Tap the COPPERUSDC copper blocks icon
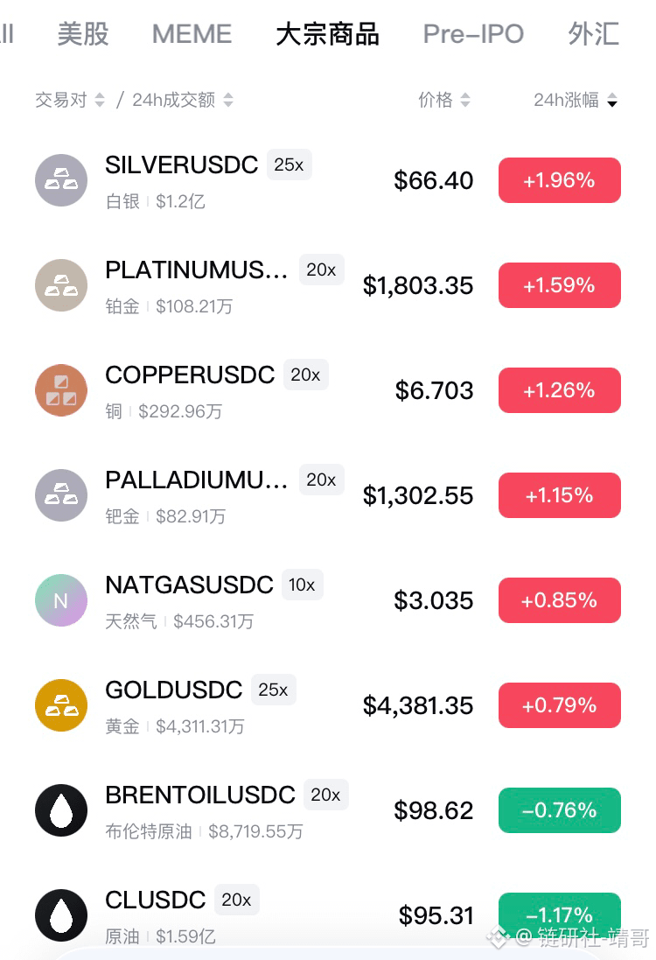 (61, 390)
